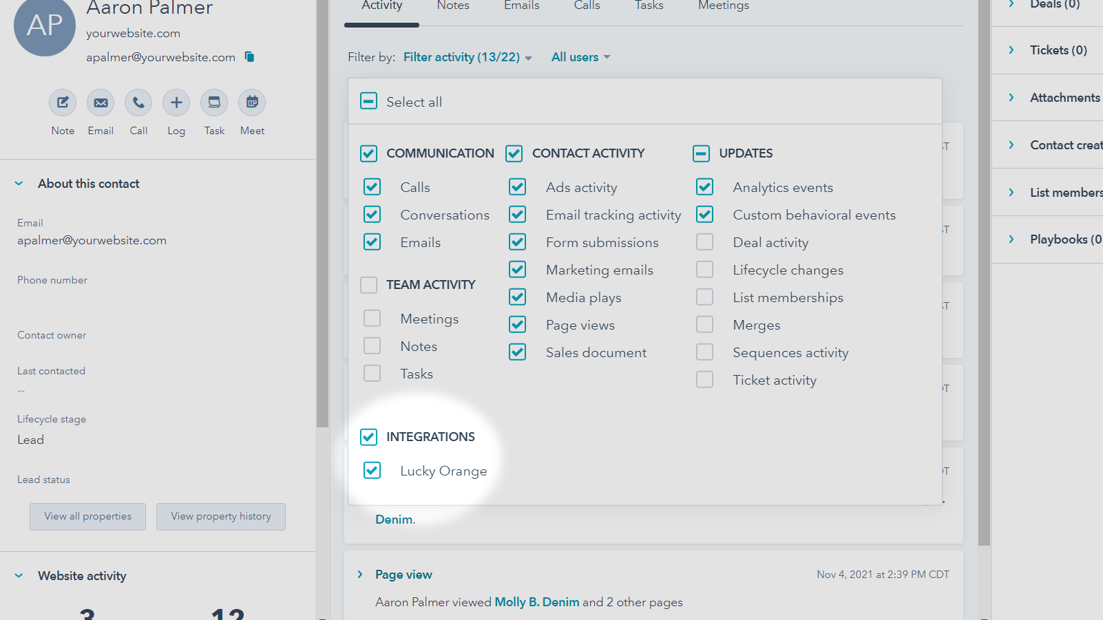Open the All users dropdown

pos(580,57)
